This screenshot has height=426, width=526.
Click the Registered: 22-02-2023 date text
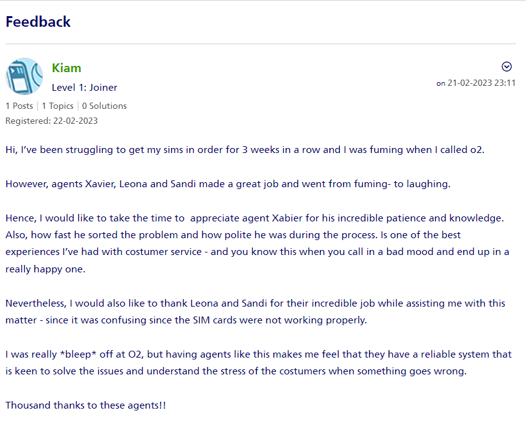point(51,121)
